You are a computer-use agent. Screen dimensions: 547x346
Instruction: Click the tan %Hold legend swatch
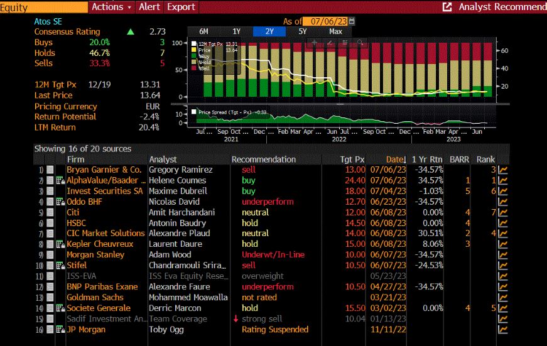194,62
